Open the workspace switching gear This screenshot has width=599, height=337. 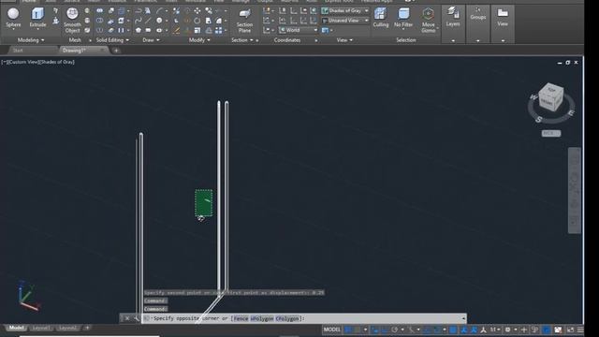pyautogui.click(x=507, y=330)
